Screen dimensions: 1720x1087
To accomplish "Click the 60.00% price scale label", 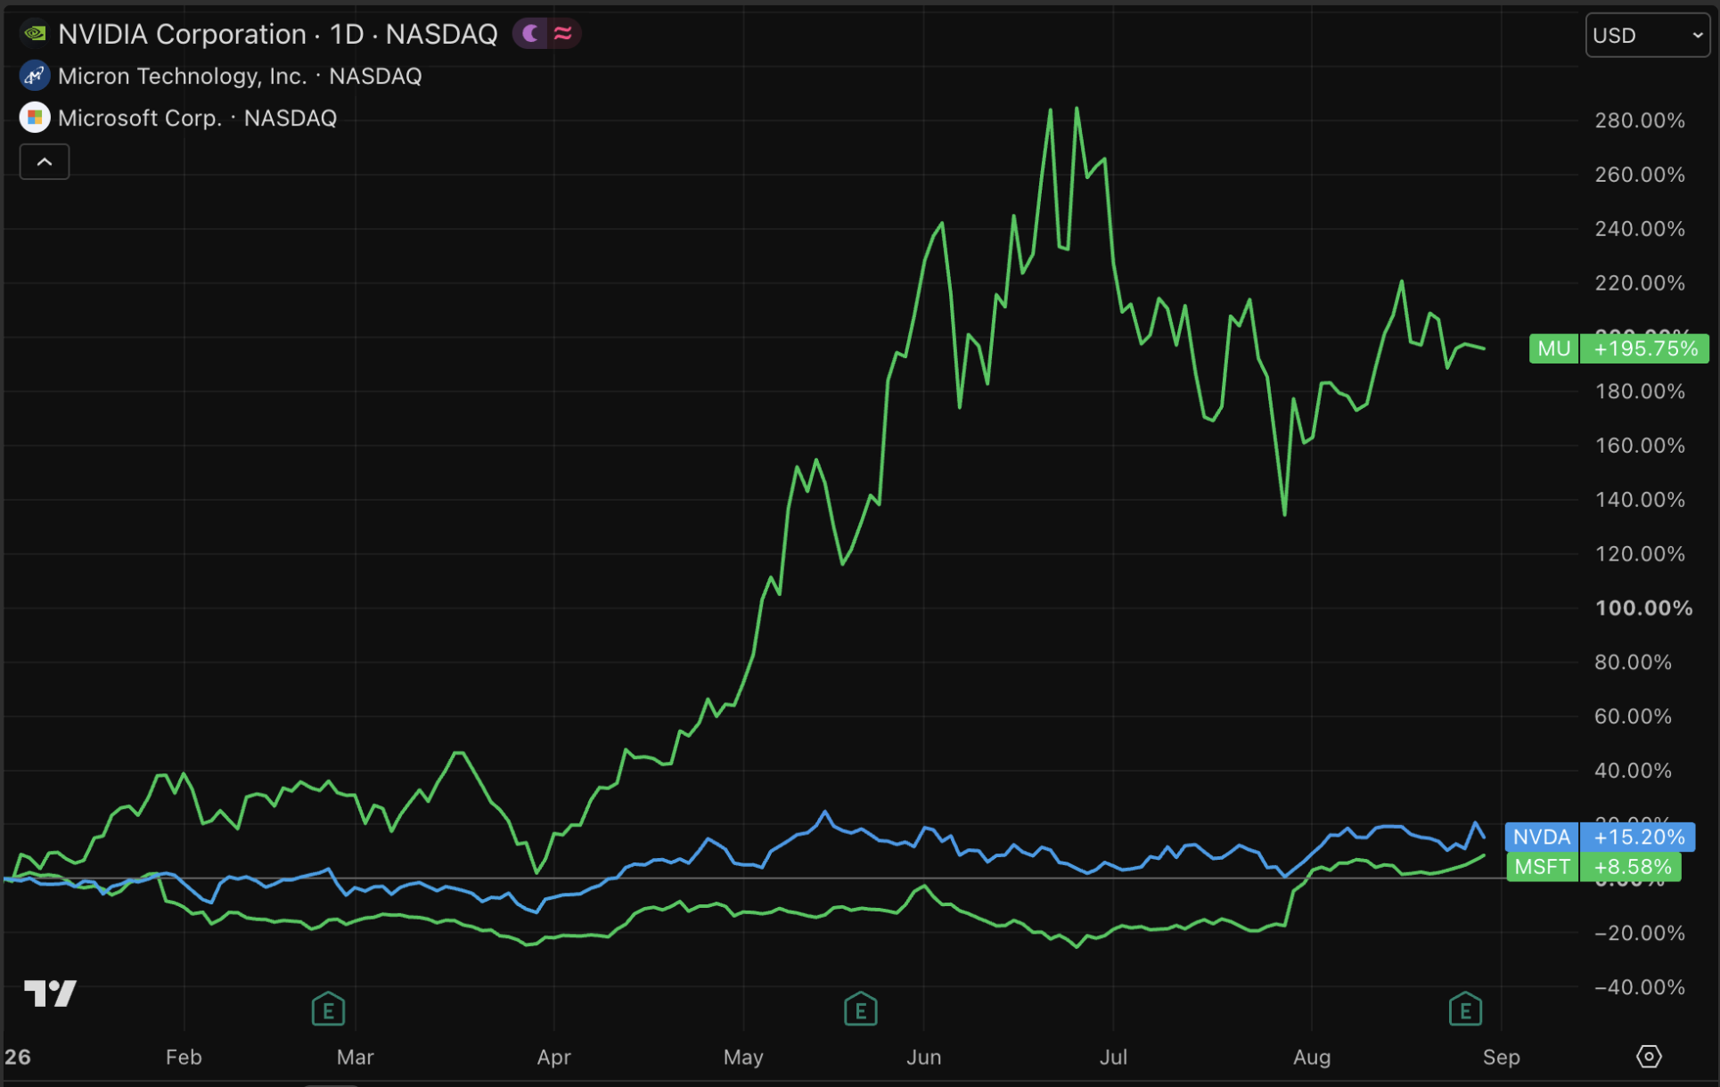I will tap(1633, 716).
